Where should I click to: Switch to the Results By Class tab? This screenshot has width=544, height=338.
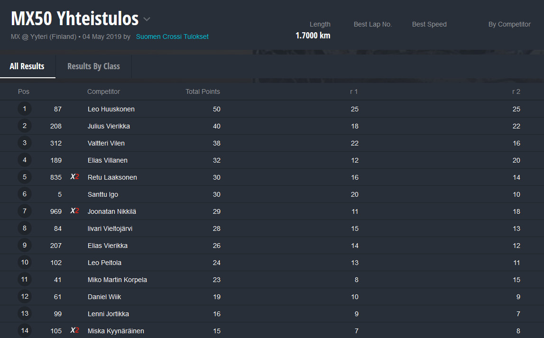94,66
